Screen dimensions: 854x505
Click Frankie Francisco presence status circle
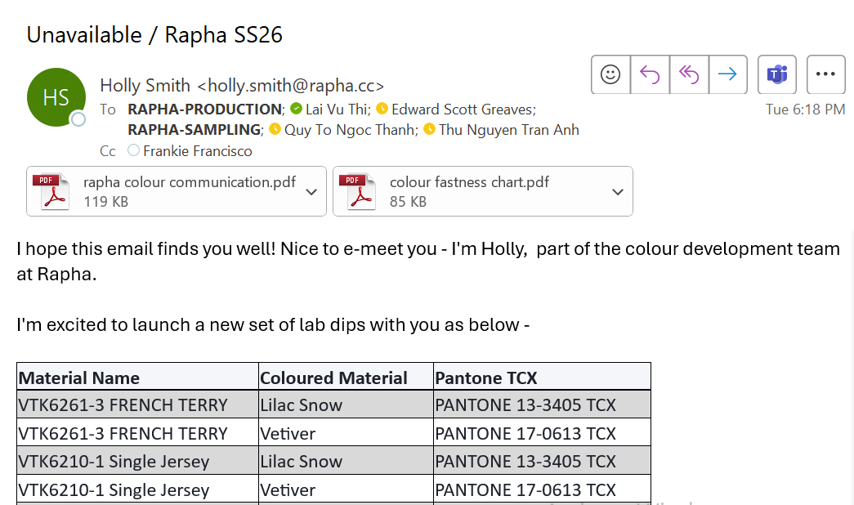click(x=133, y=150)
